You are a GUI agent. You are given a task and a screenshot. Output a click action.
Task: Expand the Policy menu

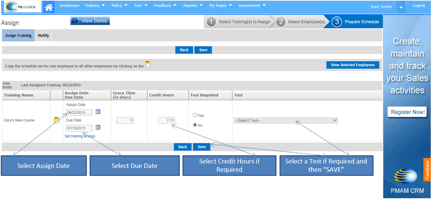[x=120, y=6]
